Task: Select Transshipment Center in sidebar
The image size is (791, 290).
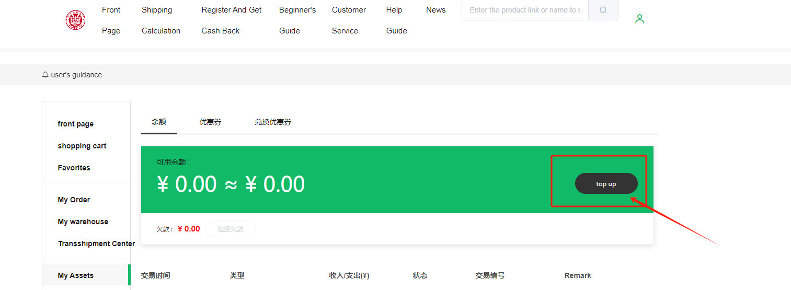Action: pyautogui.click(x=96, y=243)
